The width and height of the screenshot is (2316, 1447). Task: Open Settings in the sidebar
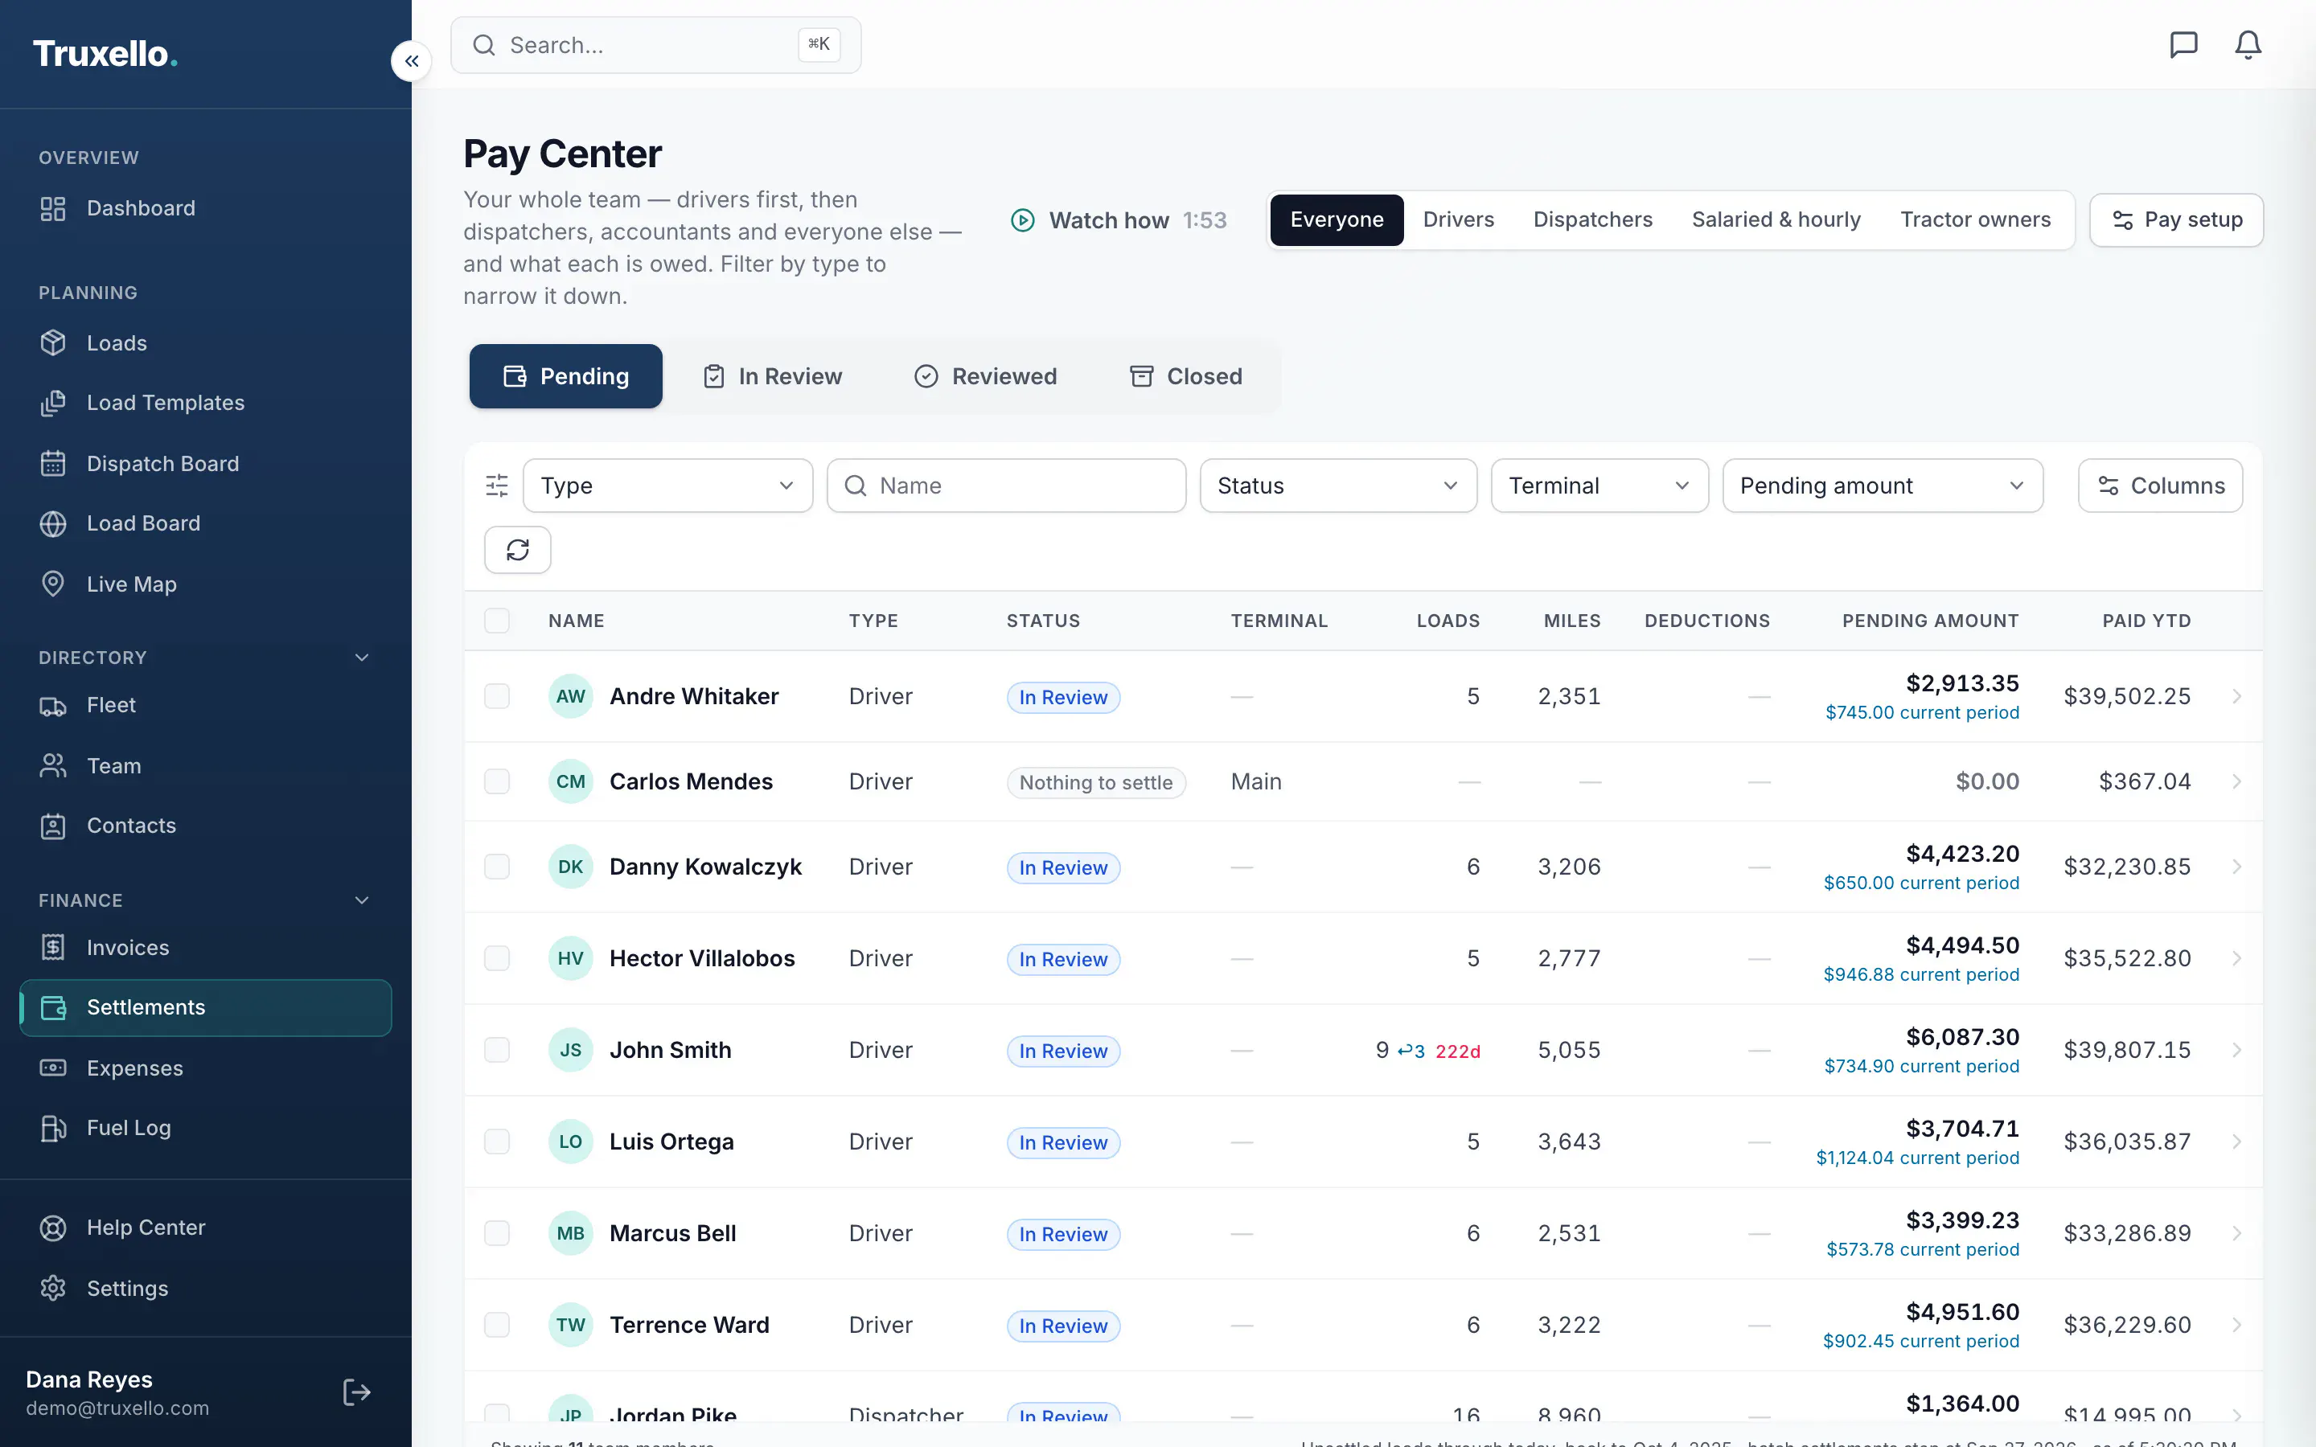coord(206,1289)
